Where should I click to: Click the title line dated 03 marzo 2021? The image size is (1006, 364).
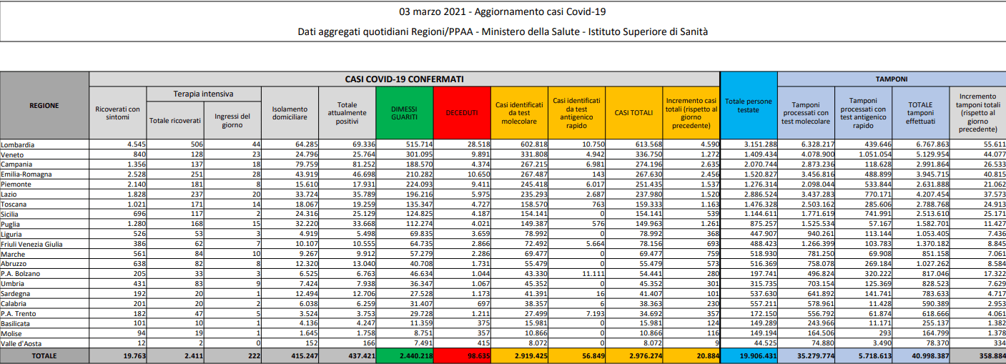click(x=503, y=12)
